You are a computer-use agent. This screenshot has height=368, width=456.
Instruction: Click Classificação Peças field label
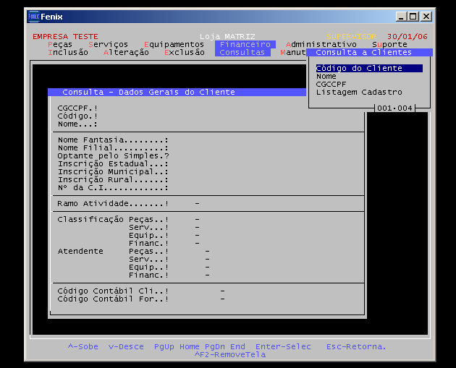113,219
